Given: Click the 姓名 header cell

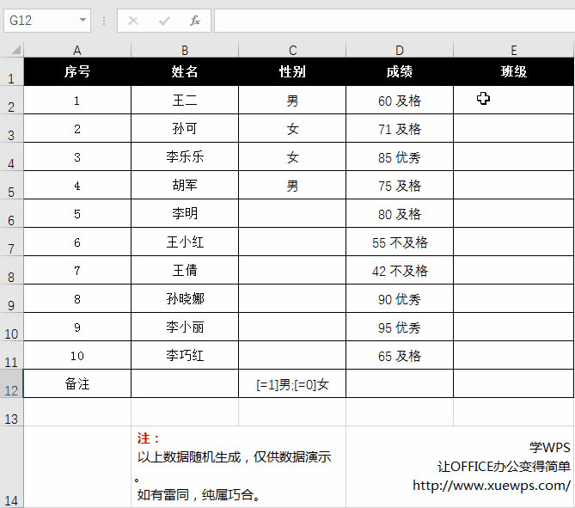Looking at the screenshot, I should click(185, 71).
